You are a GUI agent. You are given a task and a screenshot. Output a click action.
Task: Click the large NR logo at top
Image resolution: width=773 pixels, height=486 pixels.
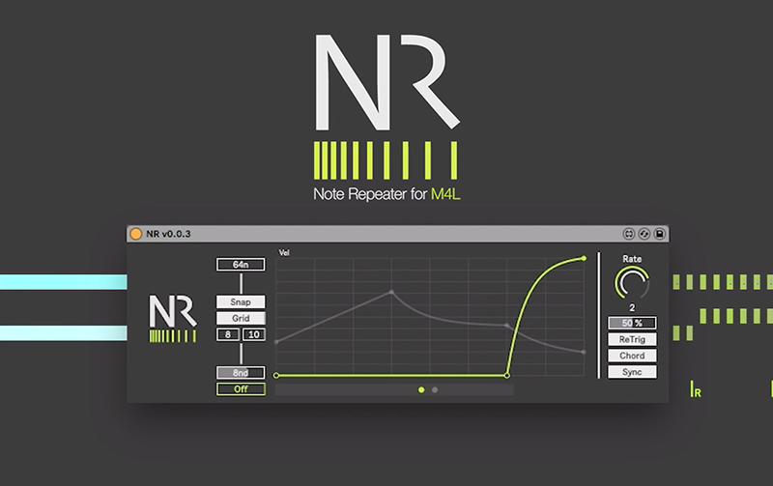tap(386, 77)
